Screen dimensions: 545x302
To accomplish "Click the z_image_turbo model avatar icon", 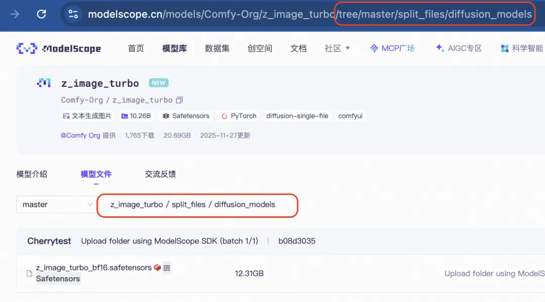I will click(44, 83).
